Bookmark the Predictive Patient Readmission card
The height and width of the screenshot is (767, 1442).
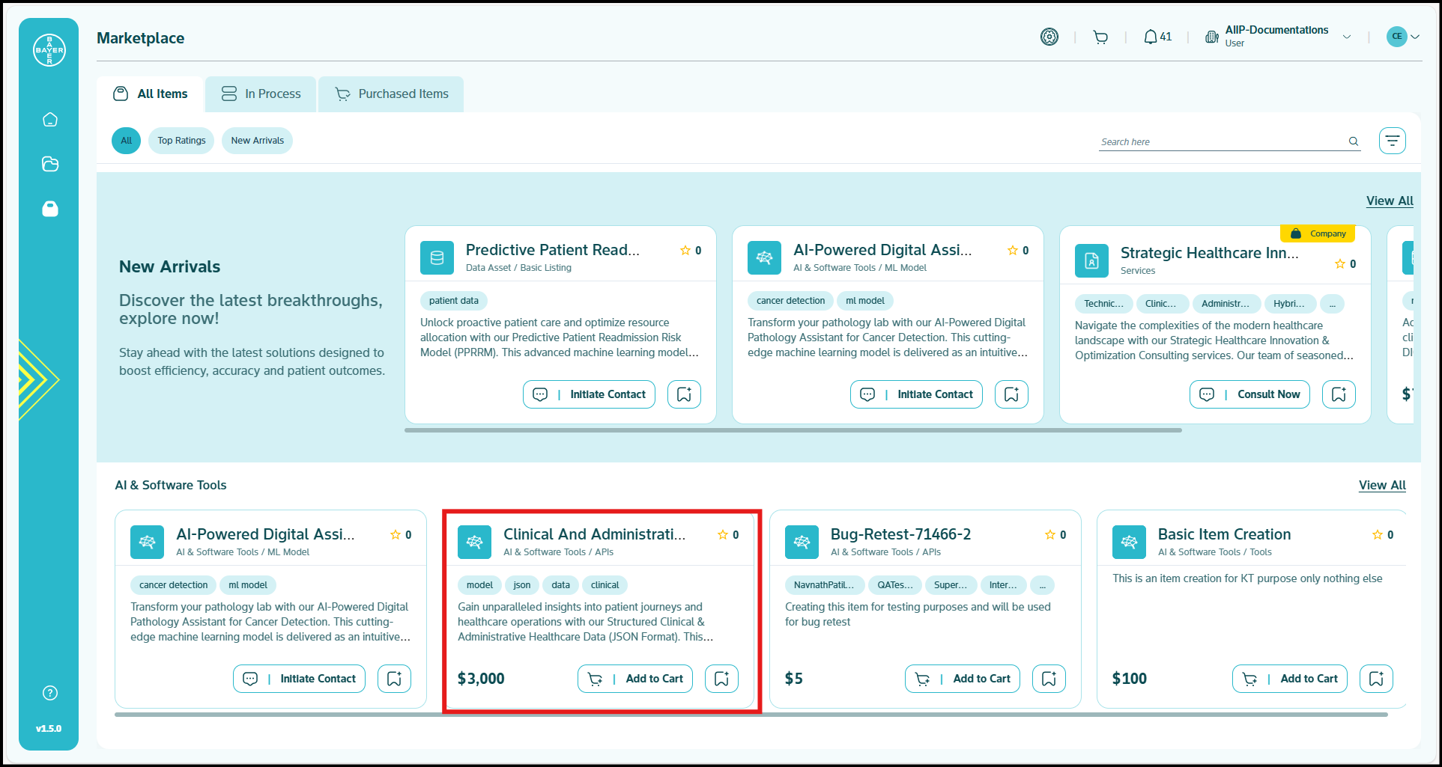[684, 394]
